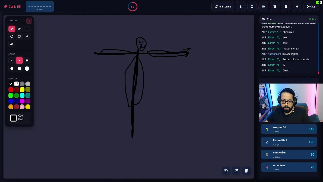Click the 8 harf word hint box
Screen dimensions: 323x182
point(40,7)
